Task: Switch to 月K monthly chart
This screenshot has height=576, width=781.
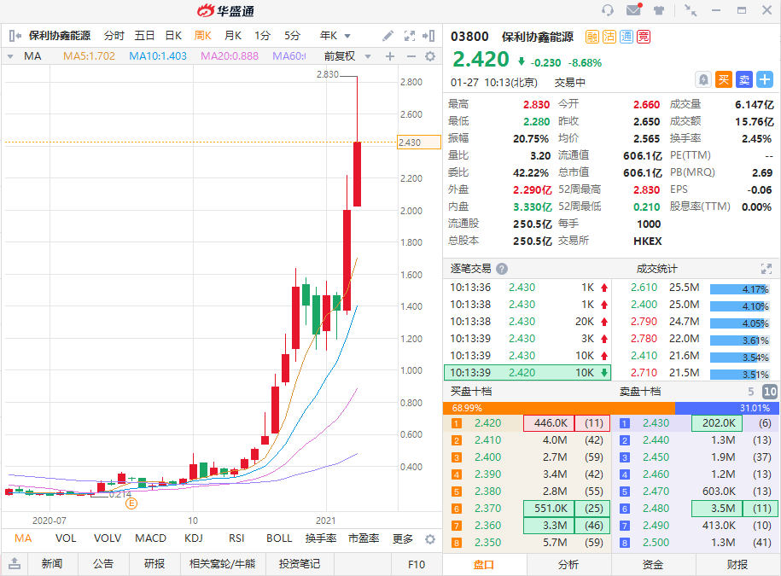Action: [233, 36]
